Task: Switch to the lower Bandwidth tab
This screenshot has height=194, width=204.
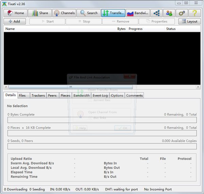Action: [82, 95]
